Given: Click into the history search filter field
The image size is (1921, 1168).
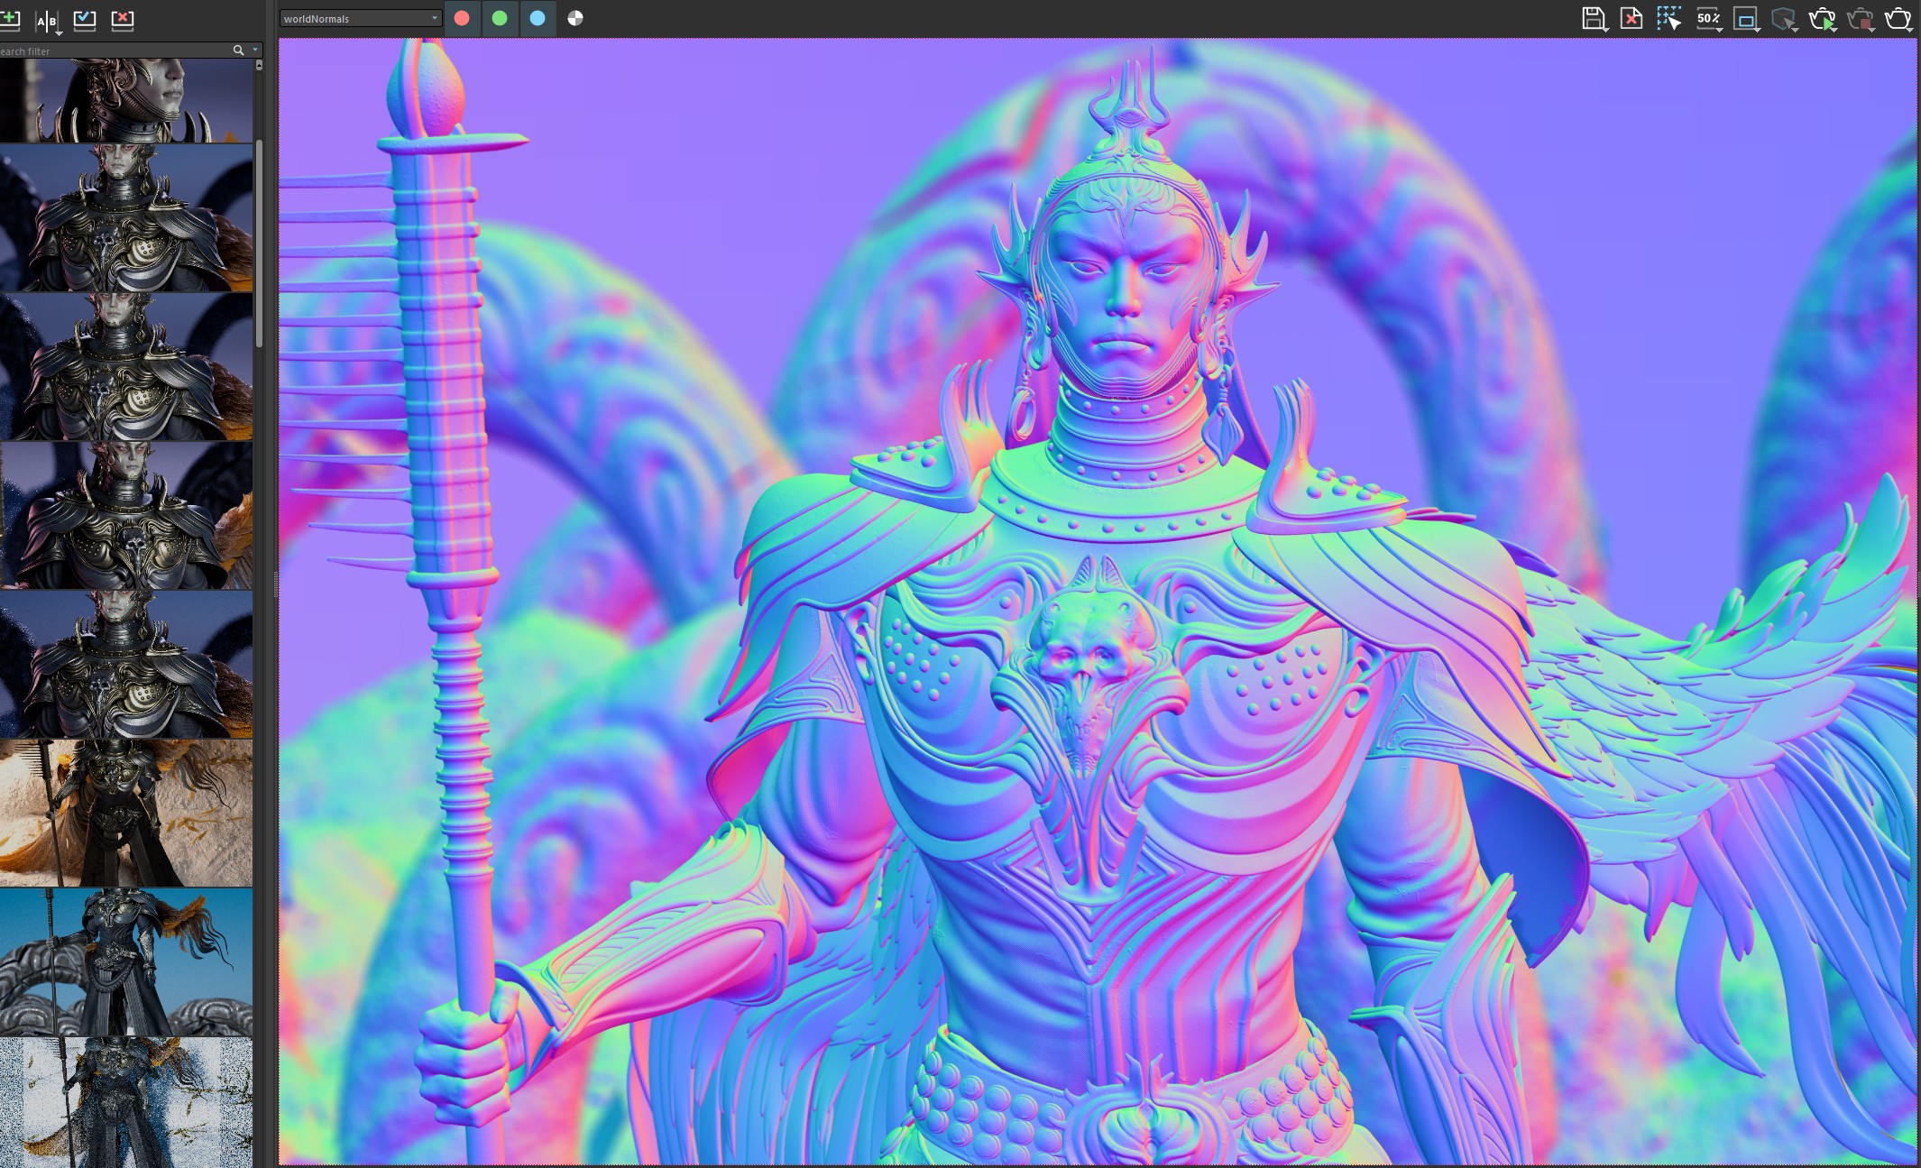Looking at the screenshot, I should (108, 51).
